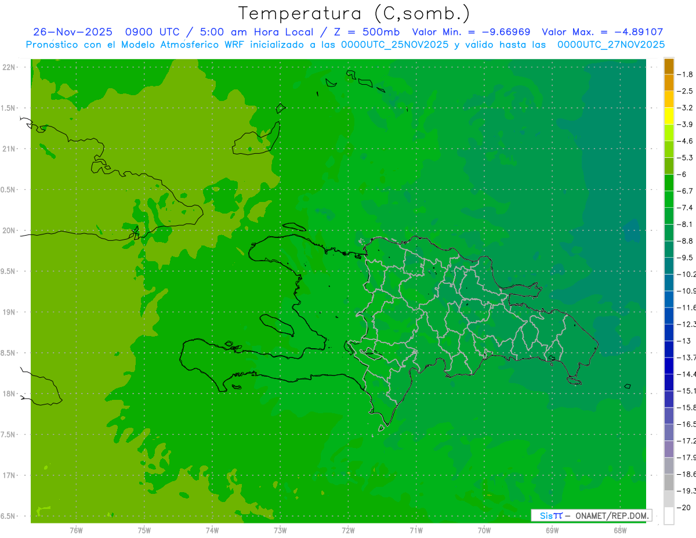Click legend value "-2.5"
Image resolution: width=696 pixels, height=538 pixels.
(x=686, y=91)
